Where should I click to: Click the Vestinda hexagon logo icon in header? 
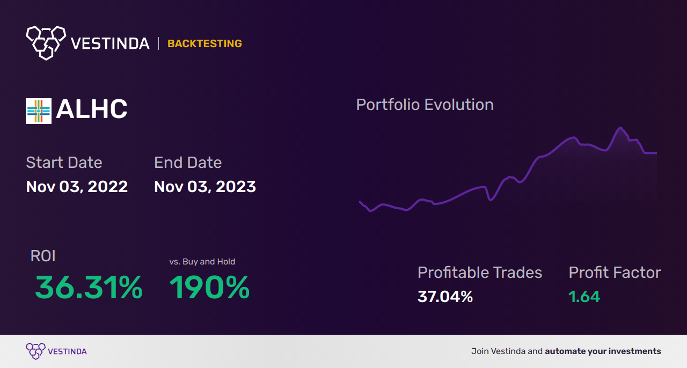46,42
